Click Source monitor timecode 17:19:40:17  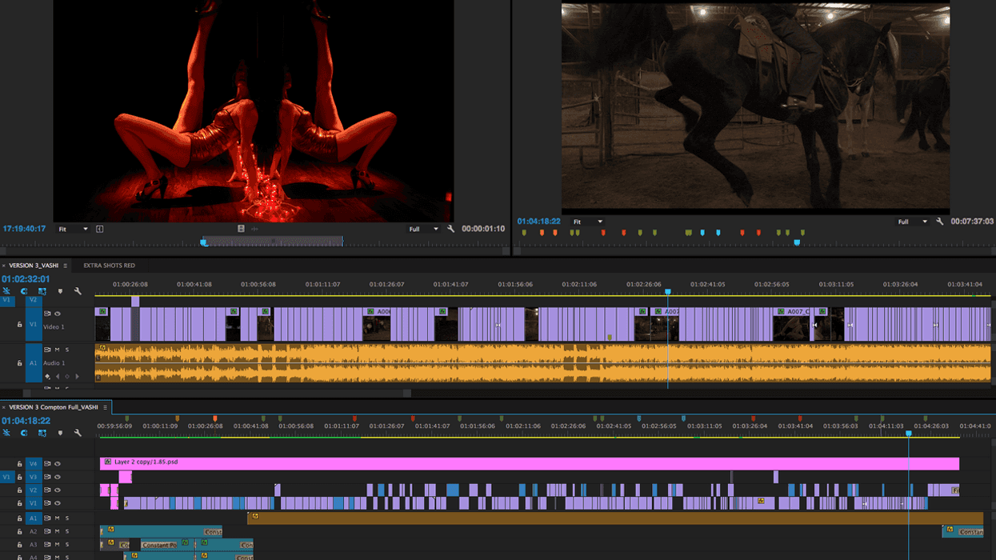pos(24,229)
